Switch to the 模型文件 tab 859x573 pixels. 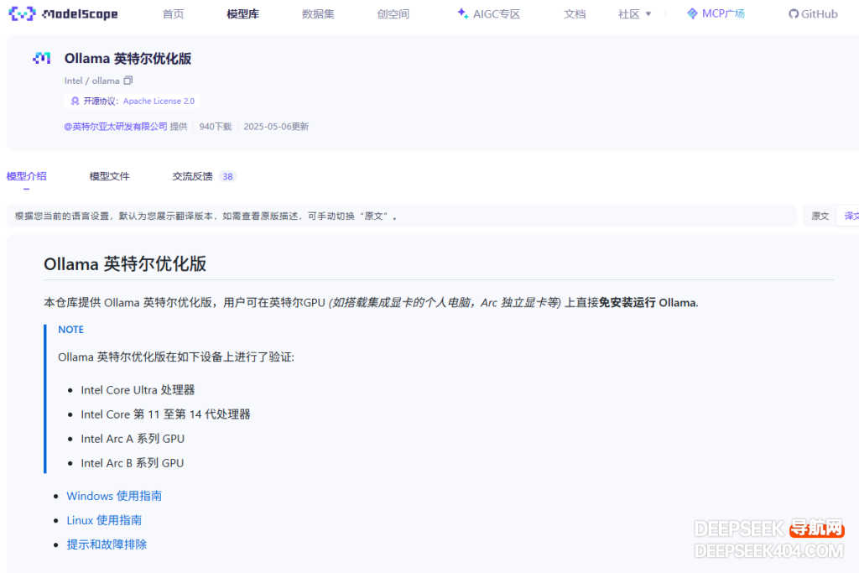[x=109, y=176]
